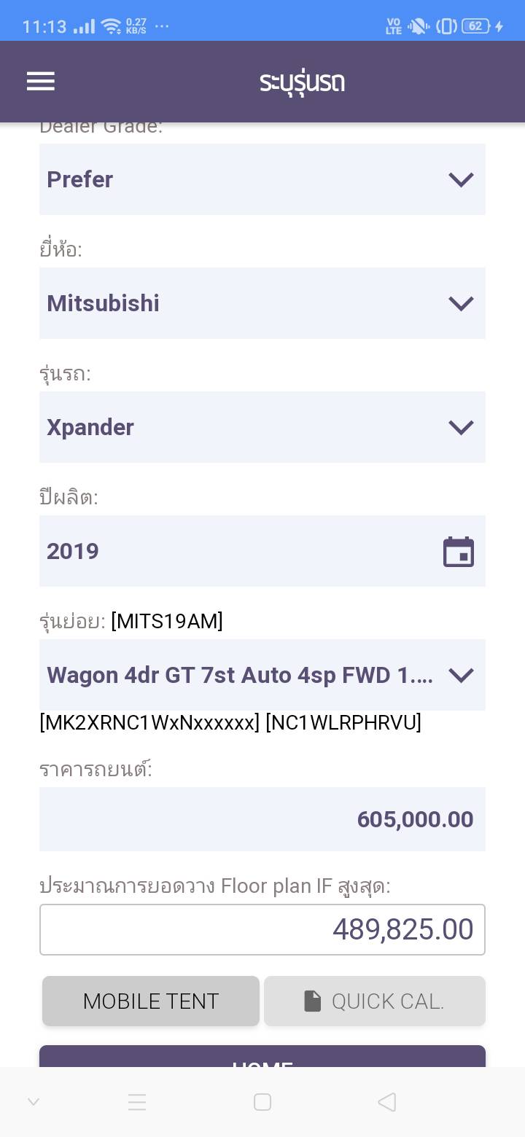Expand the Xpander model dropdown
Image resolution: width=525 pixels, height=1137 pixels.
pos(262,427)
